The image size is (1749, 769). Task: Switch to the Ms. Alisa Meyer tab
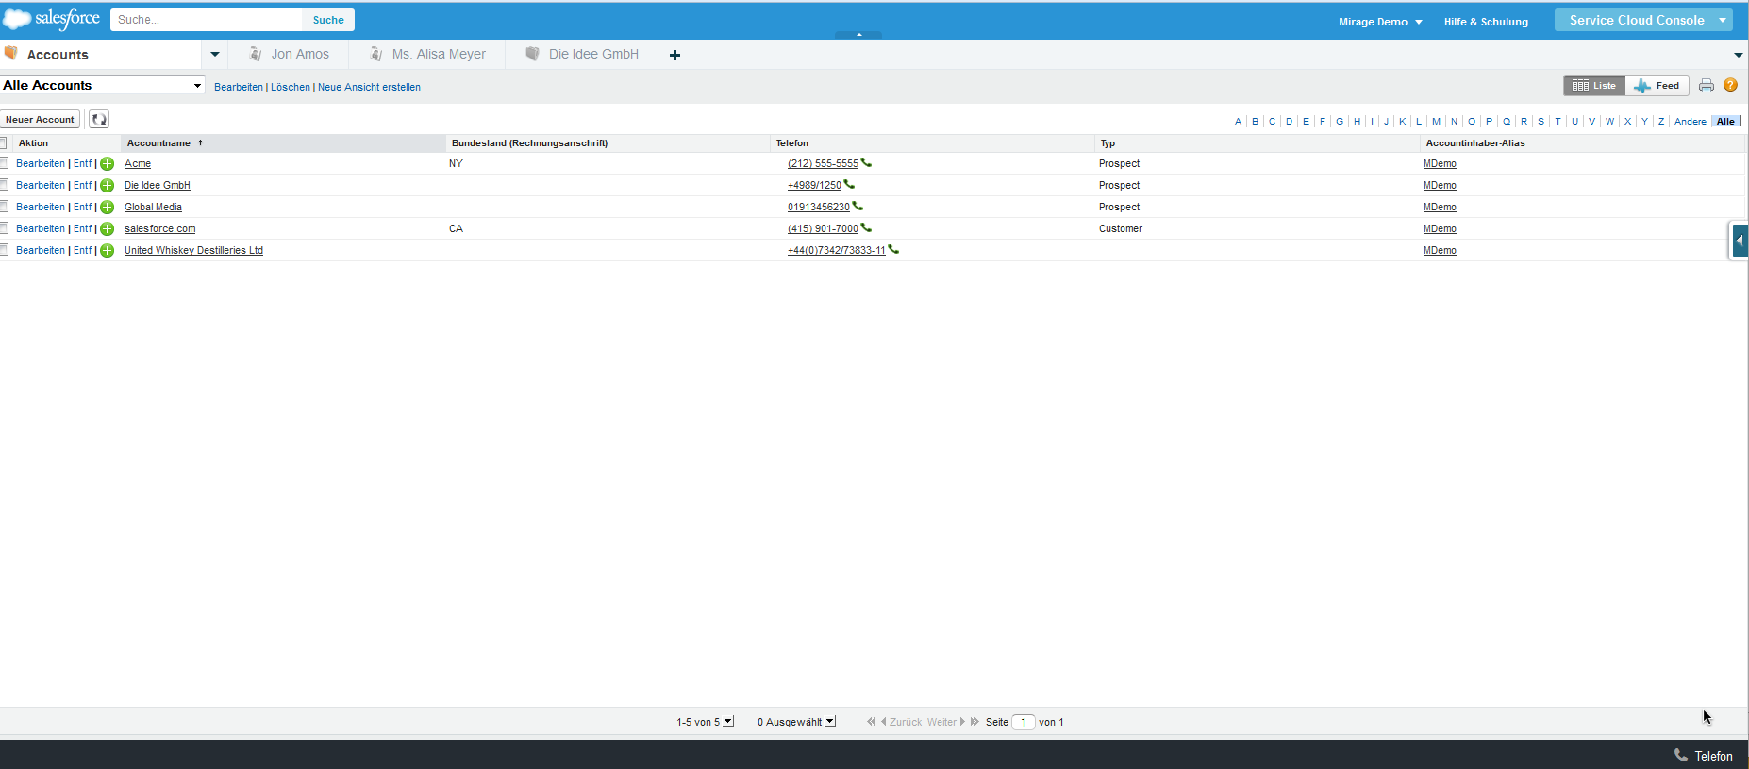point(427,55)
